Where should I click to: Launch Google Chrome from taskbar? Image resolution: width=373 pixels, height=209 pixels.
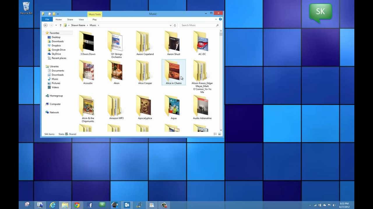pyautogui.click(x=77, y=205)
